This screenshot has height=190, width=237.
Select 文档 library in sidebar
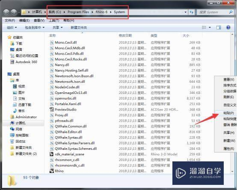19,99
